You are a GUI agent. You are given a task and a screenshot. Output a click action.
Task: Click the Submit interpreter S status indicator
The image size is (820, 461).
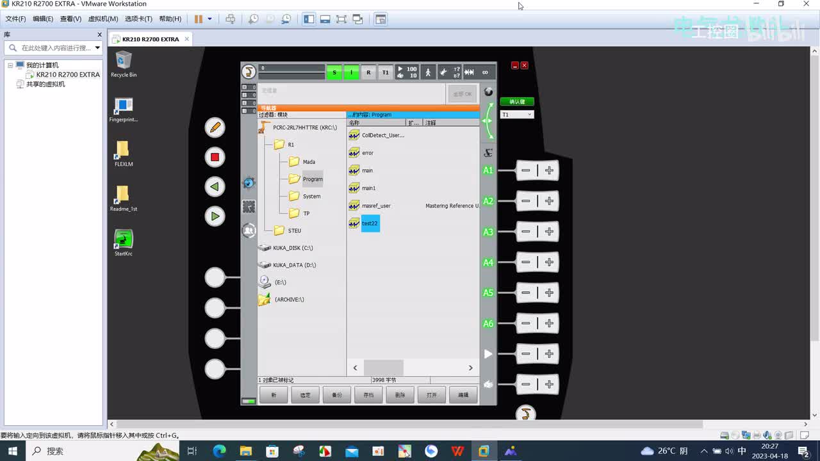point(334,72)
